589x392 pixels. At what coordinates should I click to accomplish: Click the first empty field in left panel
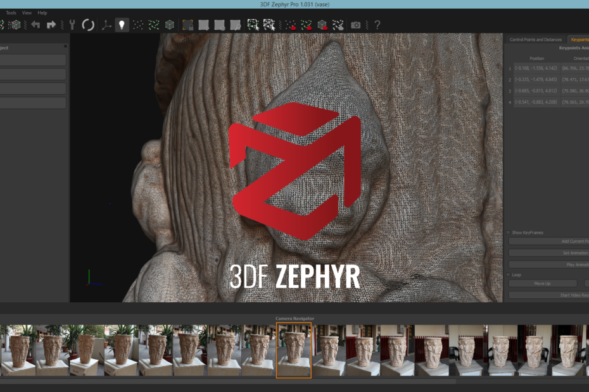33,60
